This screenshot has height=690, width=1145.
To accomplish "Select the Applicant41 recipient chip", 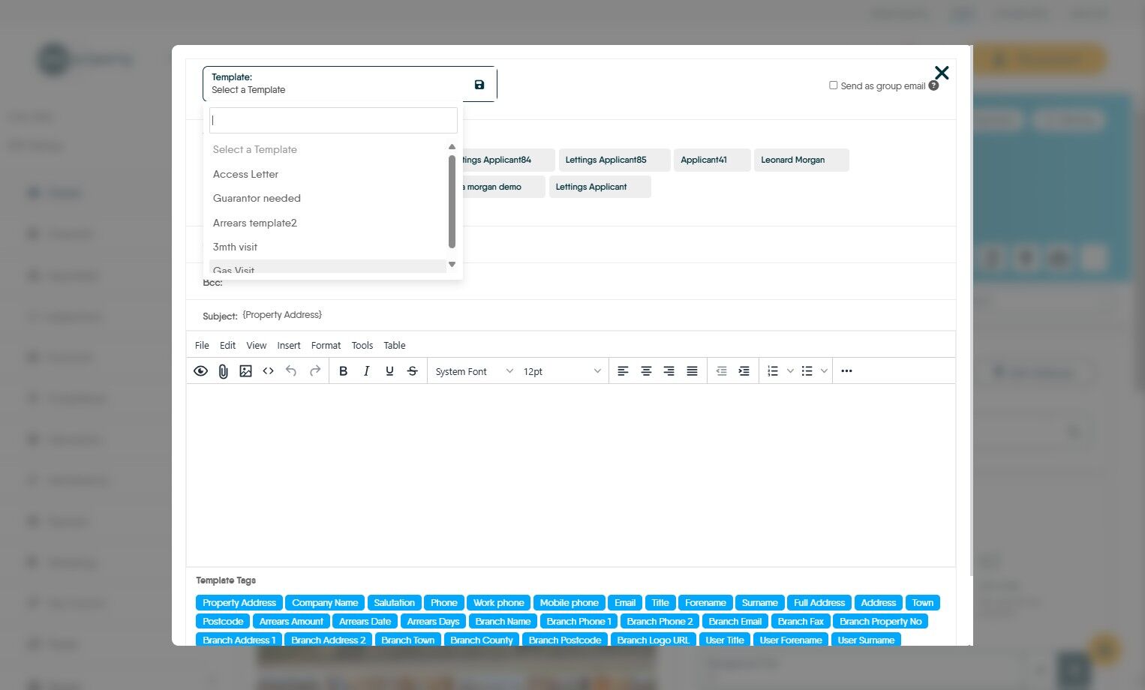I will coord(712,160).
